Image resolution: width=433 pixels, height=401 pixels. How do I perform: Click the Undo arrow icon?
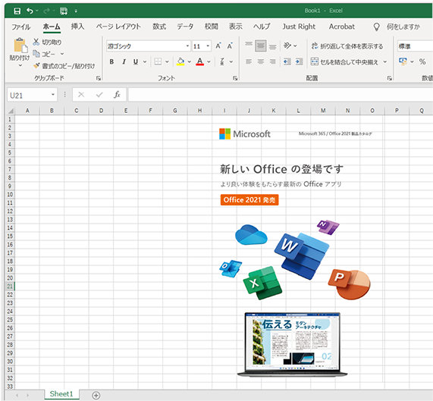point(30,11)
